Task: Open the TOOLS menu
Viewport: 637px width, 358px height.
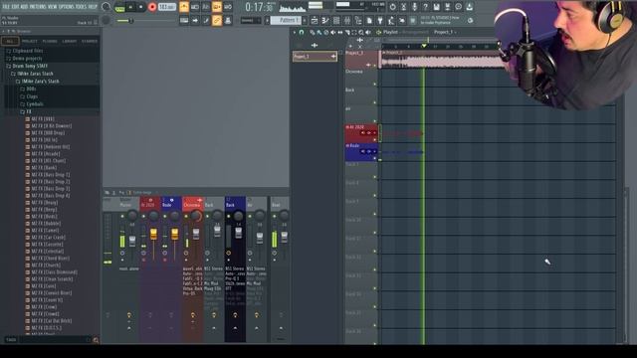Action: [81, 7]
